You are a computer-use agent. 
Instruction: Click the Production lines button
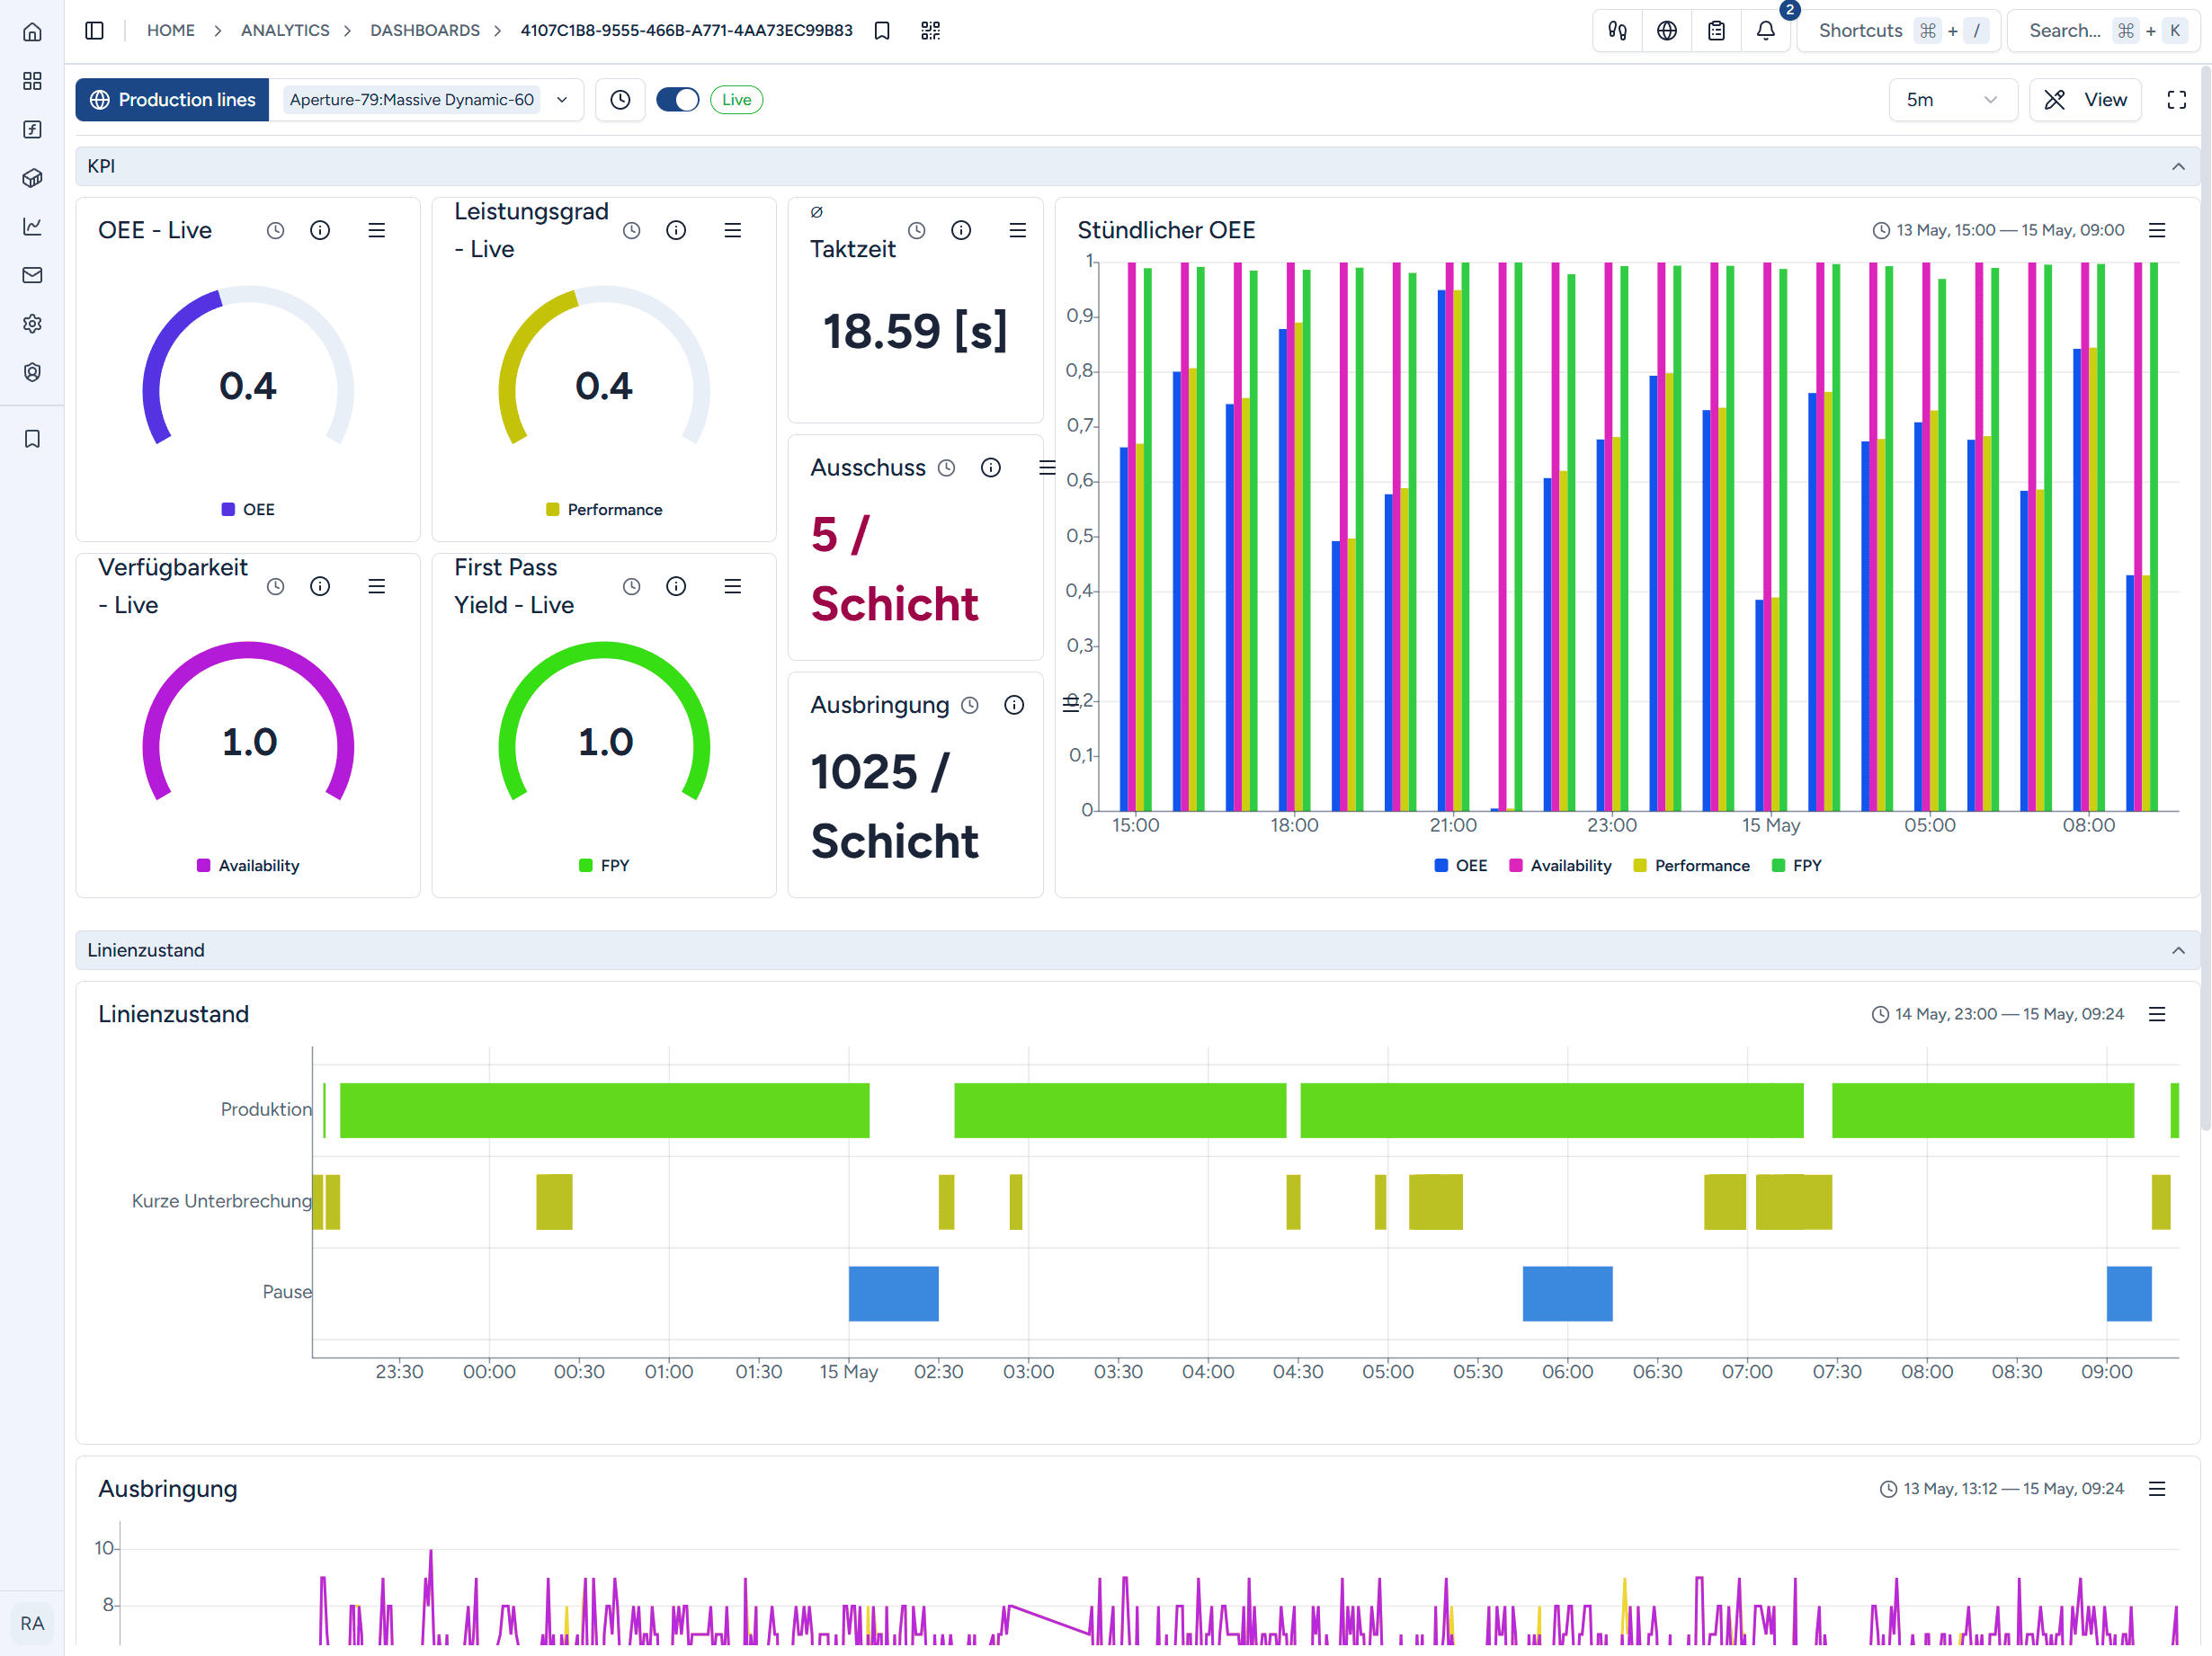click(172, 100)
